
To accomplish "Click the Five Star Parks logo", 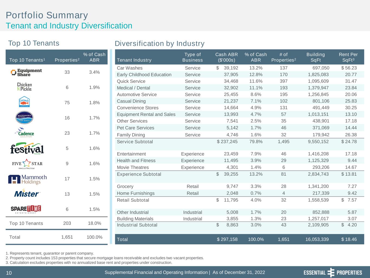I will [27, 164].
